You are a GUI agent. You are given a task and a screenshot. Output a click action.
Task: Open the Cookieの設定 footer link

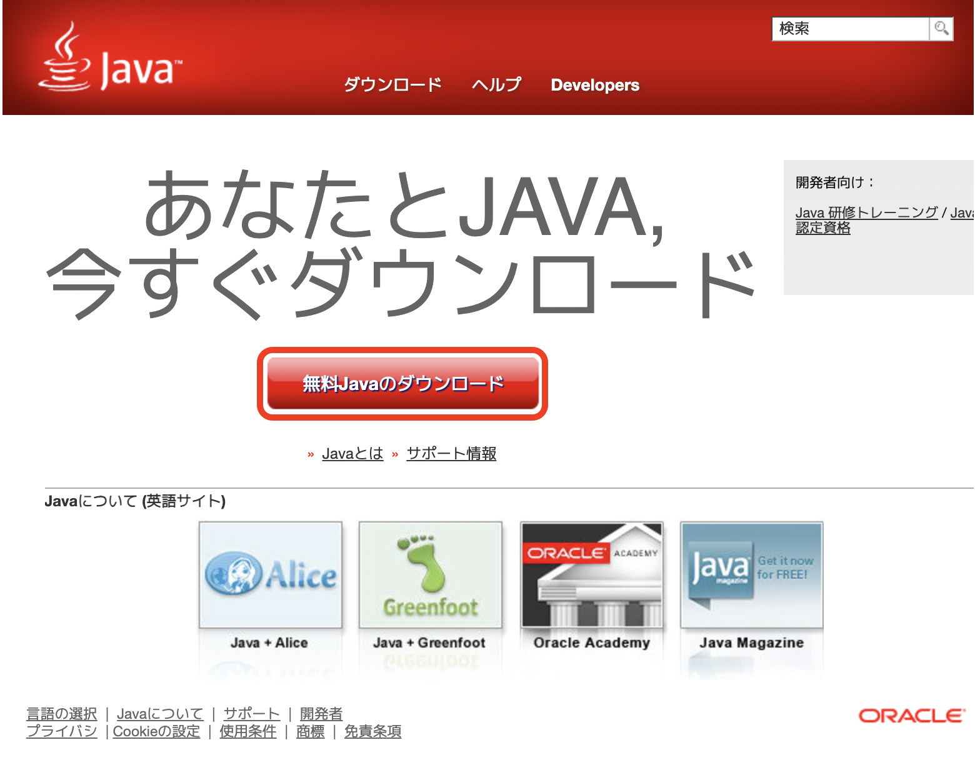[x=156, y=731]
